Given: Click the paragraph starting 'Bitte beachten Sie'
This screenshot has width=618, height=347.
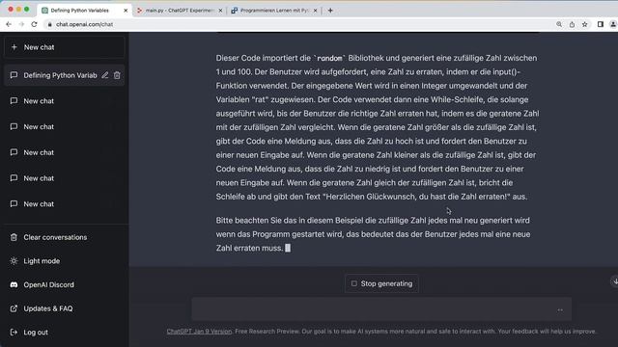Looking at the screenshot, I should [x=374, y=234].
